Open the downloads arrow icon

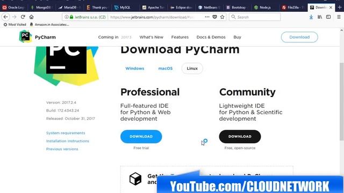(311, 17)
